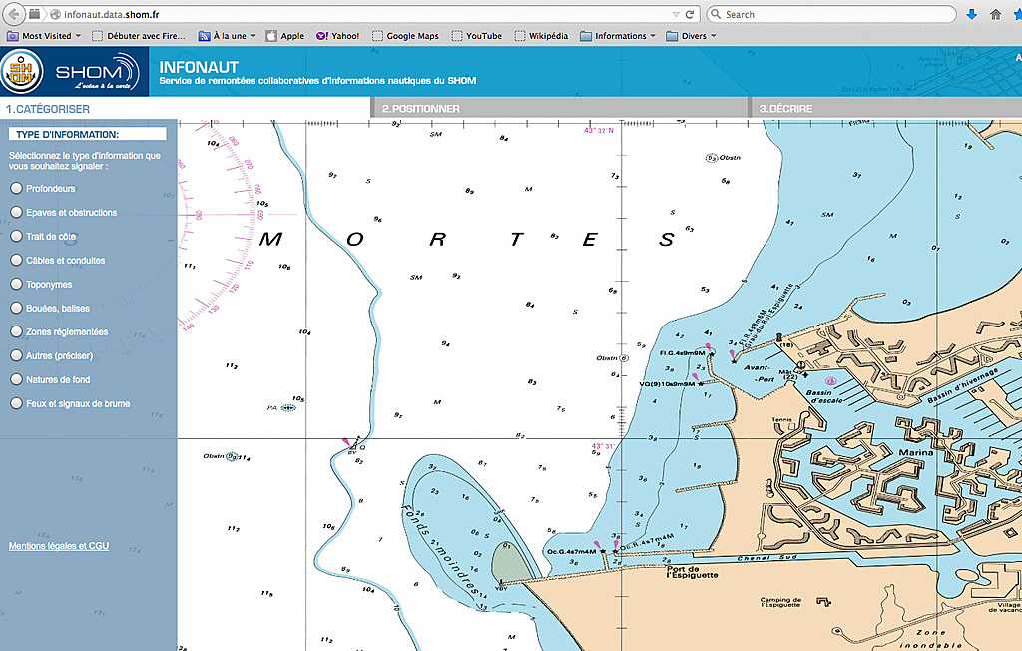1022x651 pixels.
Task: Open Mentions légales et CGU link
Action: point(59,546)
